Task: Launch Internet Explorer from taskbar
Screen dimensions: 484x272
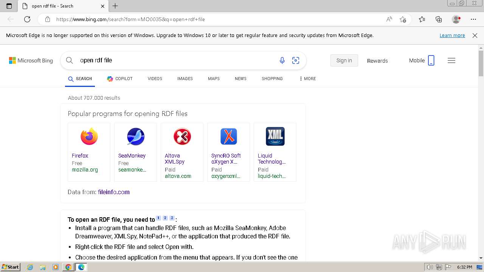Action: point(30,267)
